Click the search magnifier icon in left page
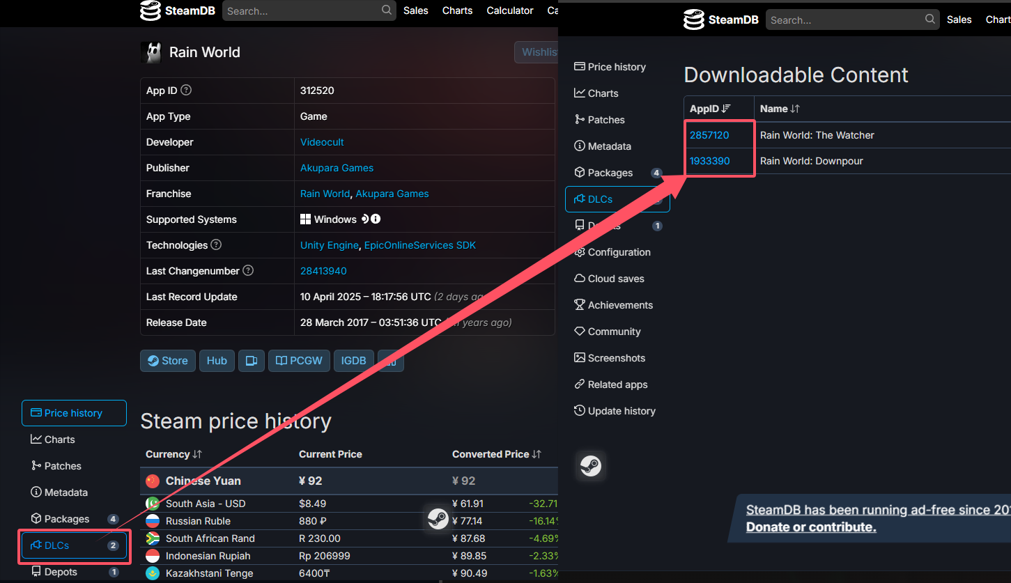 pos(387,10)
